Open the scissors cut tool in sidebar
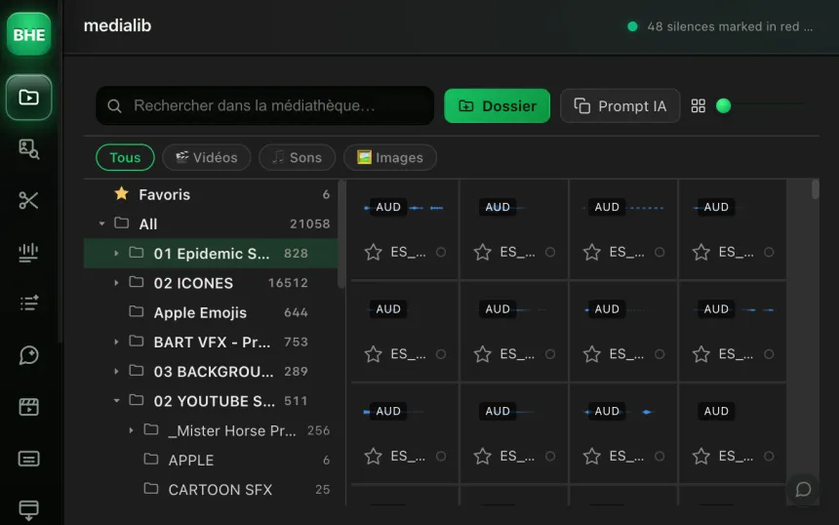The height and width of the screenshot is (525, 839). (28, 200)
